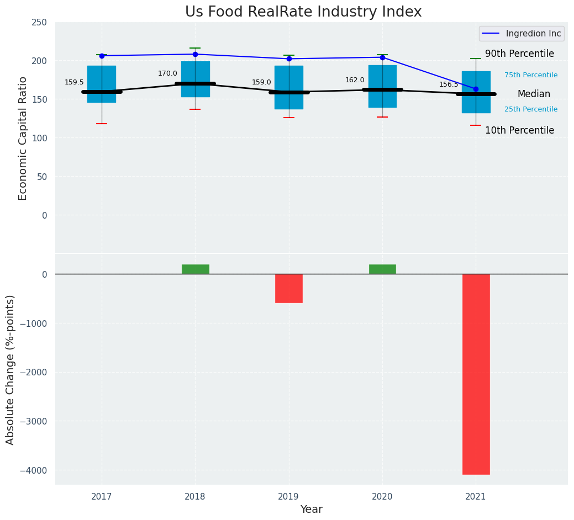Screen dimensions: 574x520
Task: Click the 25th Percentile annotation text
Action: click(x=531, y=109)
